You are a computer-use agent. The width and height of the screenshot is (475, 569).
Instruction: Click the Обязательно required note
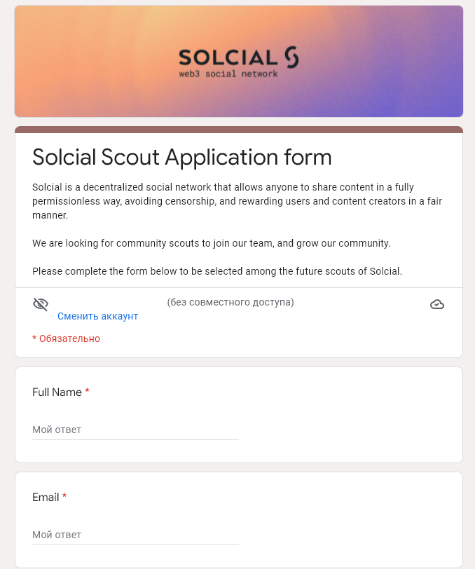pos(67,338)
